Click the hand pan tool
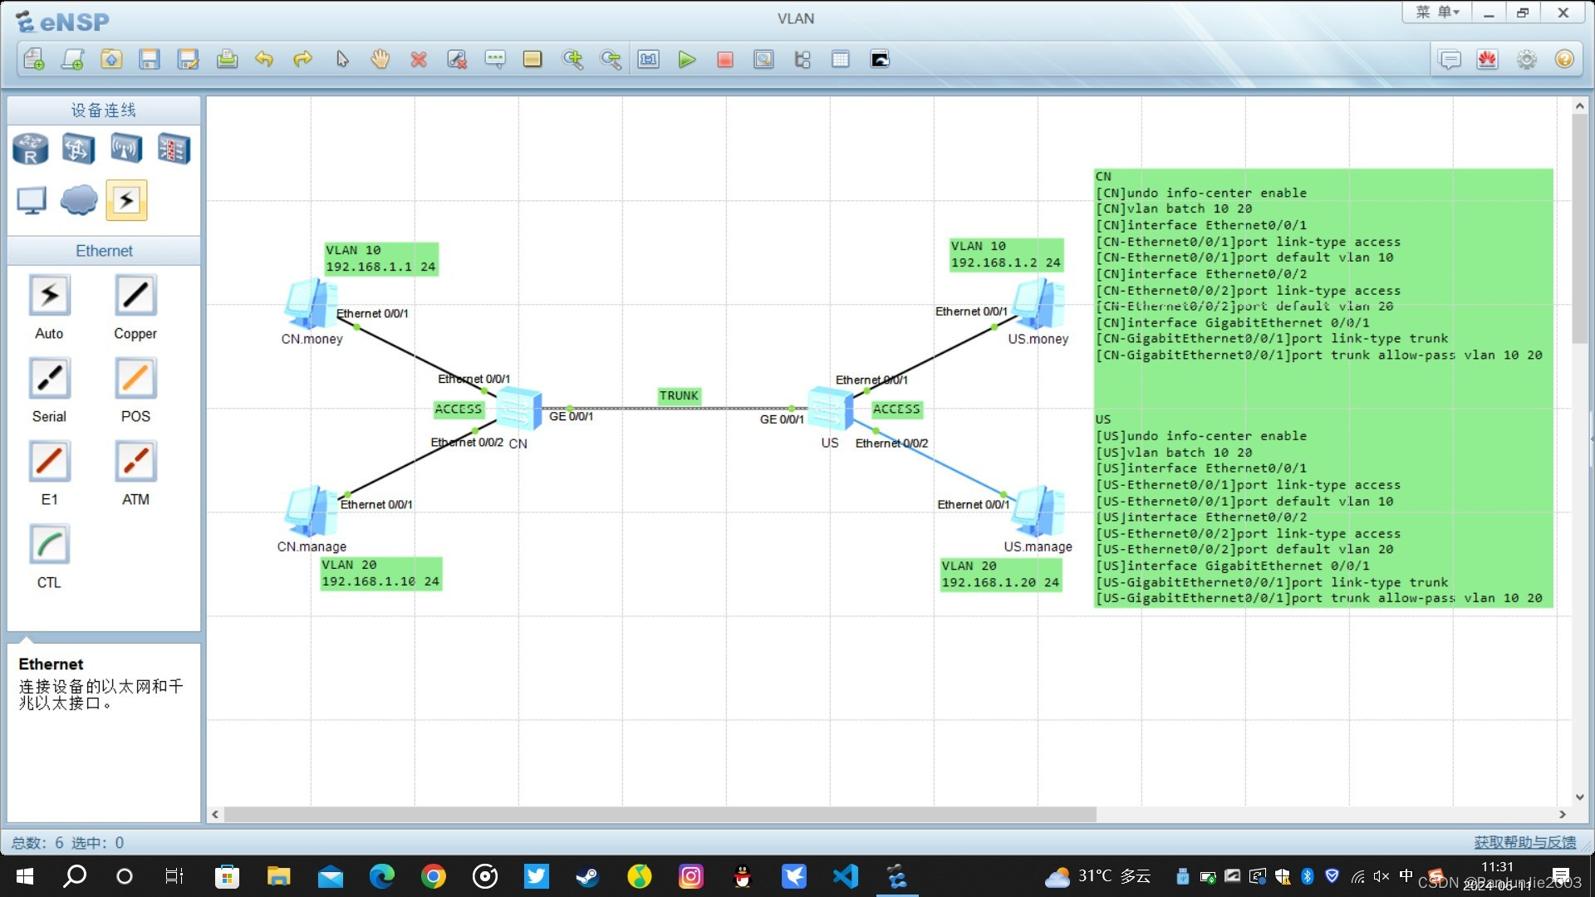Image resolution: width=1595 pixels, height=897 pixels. (380, 60)
